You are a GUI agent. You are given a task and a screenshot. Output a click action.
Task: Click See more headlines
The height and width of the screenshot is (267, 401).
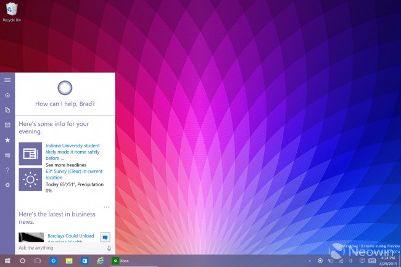click(x=66, y=165)
